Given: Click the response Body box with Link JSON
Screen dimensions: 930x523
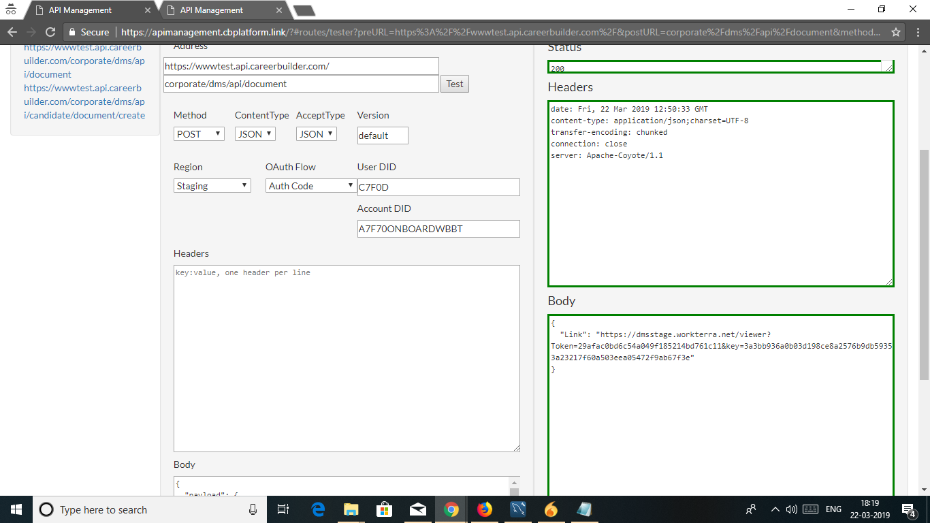Looking at the screenshot, I should pos(721,406).
